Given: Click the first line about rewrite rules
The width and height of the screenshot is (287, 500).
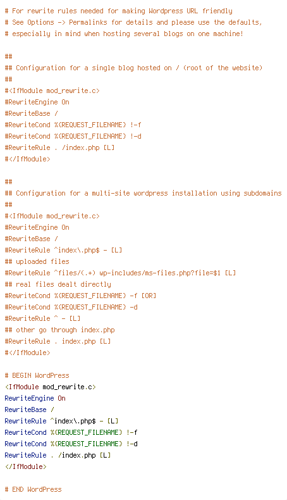Looking at the screenshot, I should 118,11.
